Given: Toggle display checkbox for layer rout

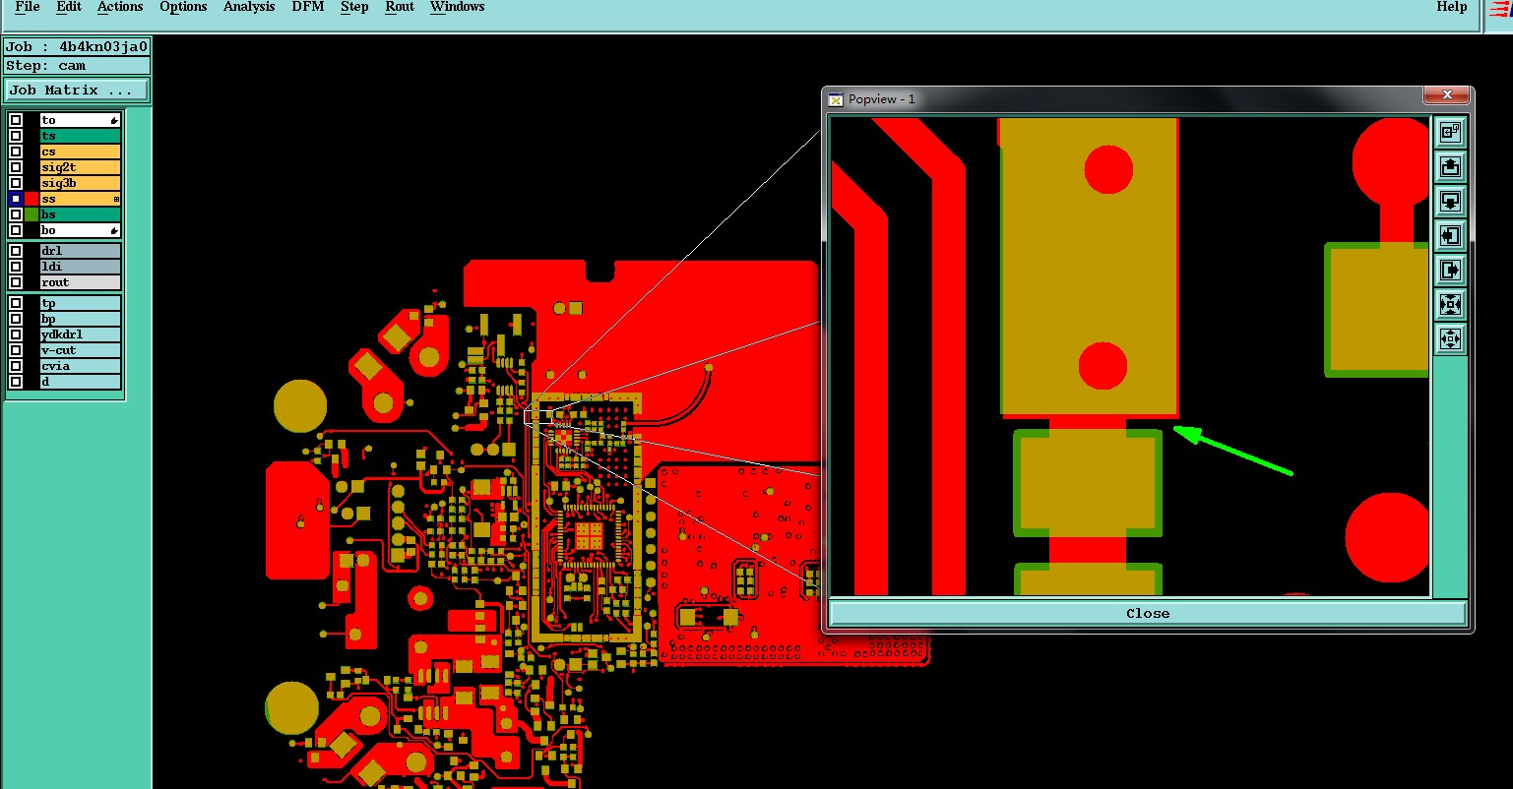Looking at the screenshot, I should (x=16, y=282).
